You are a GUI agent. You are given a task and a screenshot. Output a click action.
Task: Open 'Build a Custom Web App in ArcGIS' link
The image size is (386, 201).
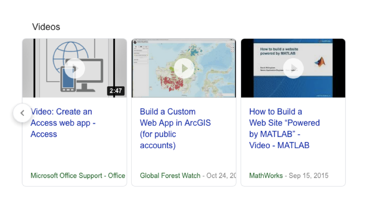point(175,129)
